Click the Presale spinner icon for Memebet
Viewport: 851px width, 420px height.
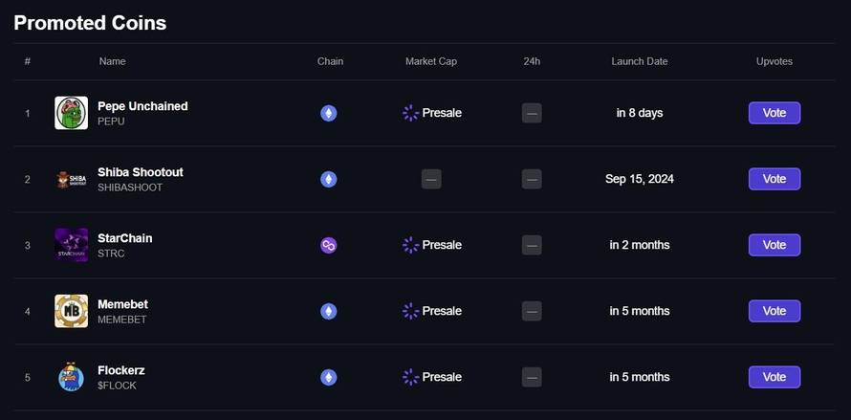[x=411, y=311]
